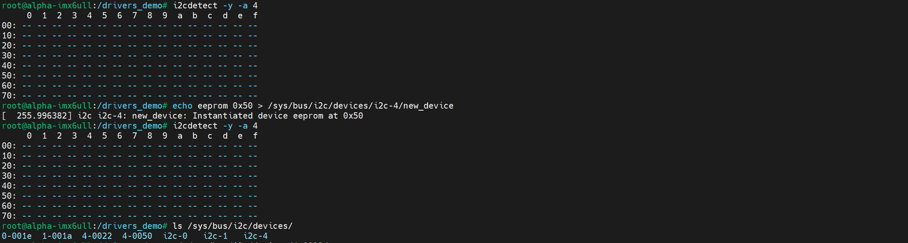This screenshot has height=243, width=908.
Task: Click the 40: row label in second table
Action: [x=9, y=186]
